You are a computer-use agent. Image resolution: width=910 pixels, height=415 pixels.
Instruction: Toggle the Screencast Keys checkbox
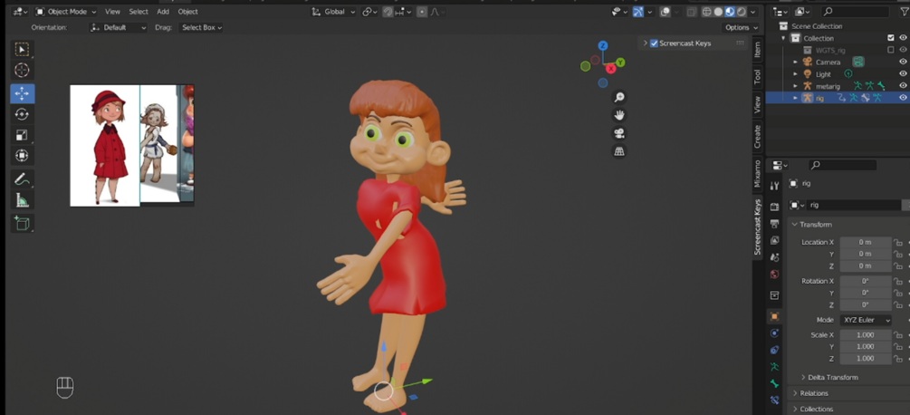click(654, 43)
